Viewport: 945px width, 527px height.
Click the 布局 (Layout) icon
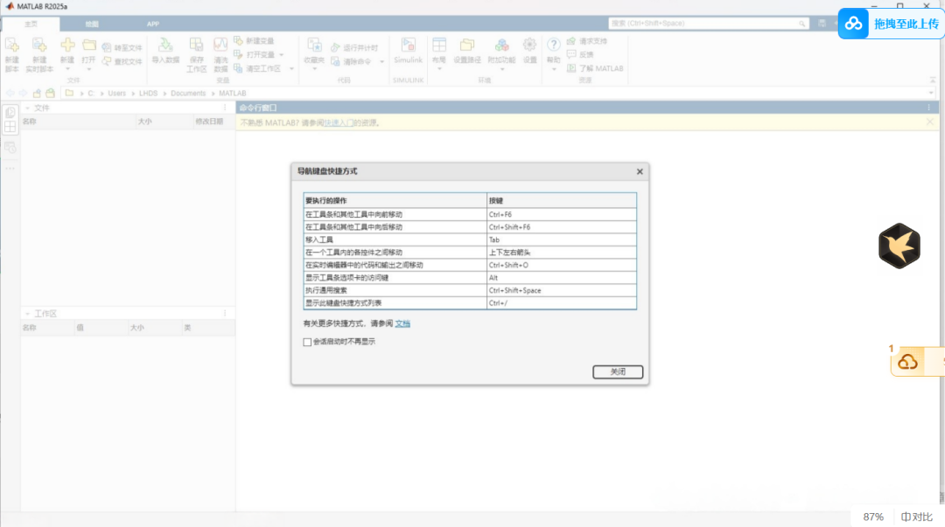(x=439, y=45)
